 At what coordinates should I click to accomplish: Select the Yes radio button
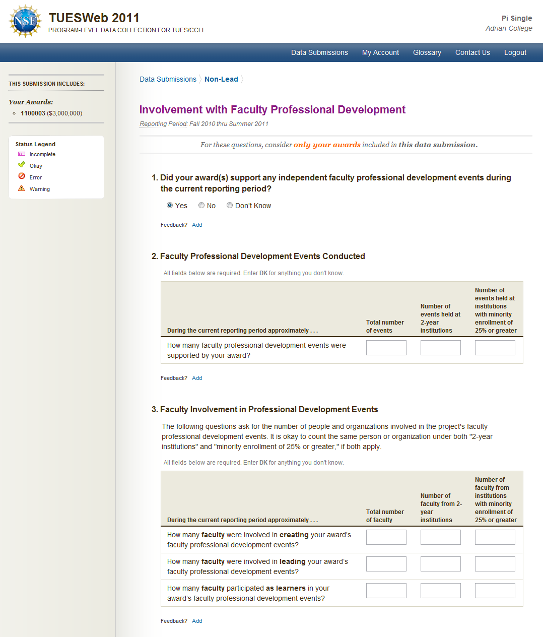(x=170, y=206)
